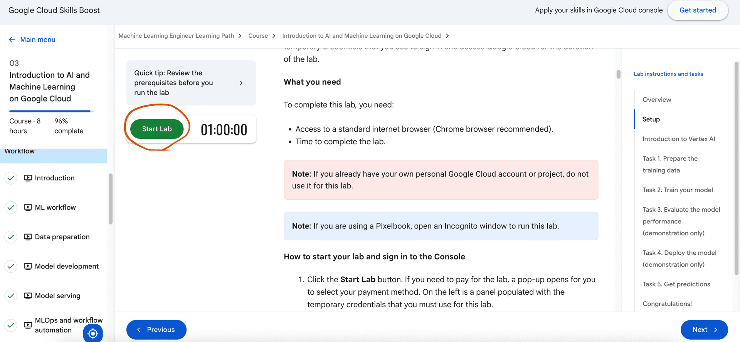Open the ML workflow video icon
Image resolution: width=740 pixels, height=342 pixels.
pos(28,207)
